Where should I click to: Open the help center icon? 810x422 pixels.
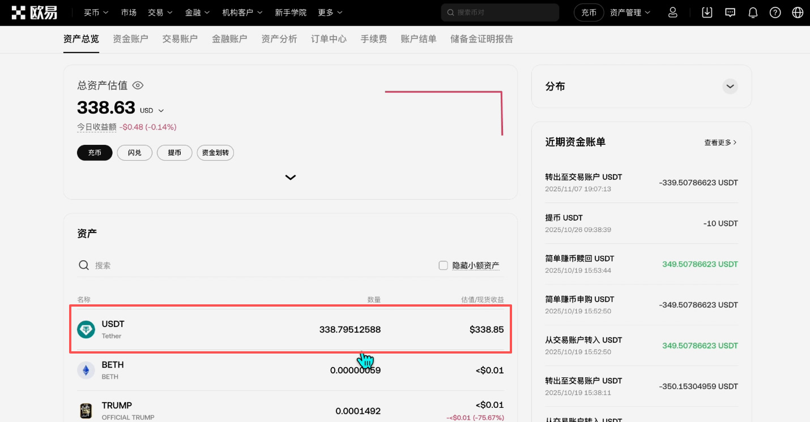click(x=775, y=12)
